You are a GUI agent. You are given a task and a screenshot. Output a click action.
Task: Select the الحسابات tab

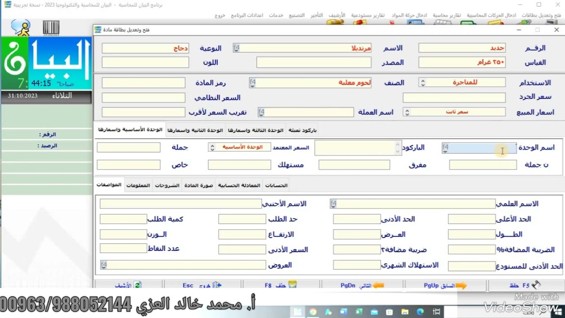click(x=276, y=185)
